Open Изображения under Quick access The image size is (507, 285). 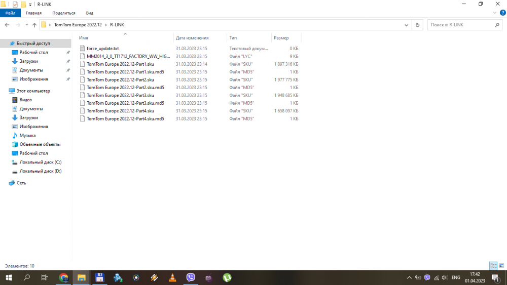click(x=33, y=79)
